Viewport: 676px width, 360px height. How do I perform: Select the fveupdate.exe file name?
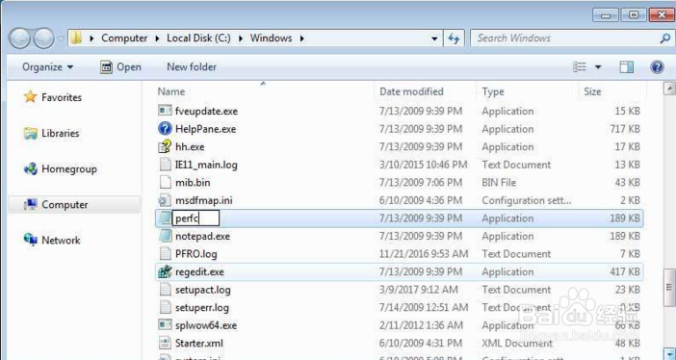point(206,112)
